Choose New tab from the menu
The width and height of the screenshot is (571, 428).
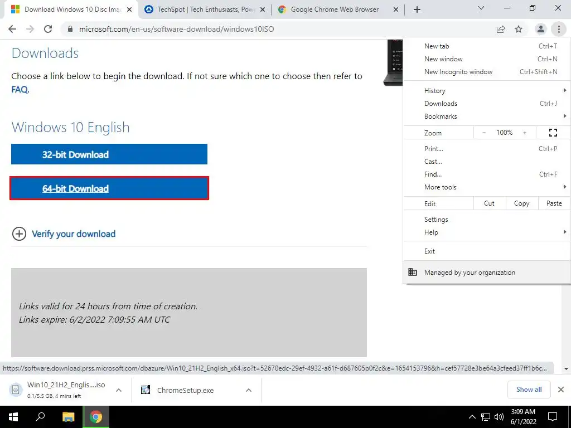tap(486, 46)
